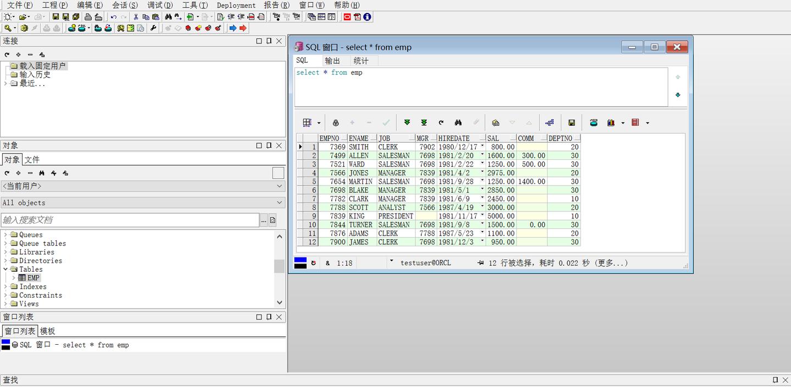
Task: Toggle the square box in 对象 panel toolbar
Action: tap(278, 173)
